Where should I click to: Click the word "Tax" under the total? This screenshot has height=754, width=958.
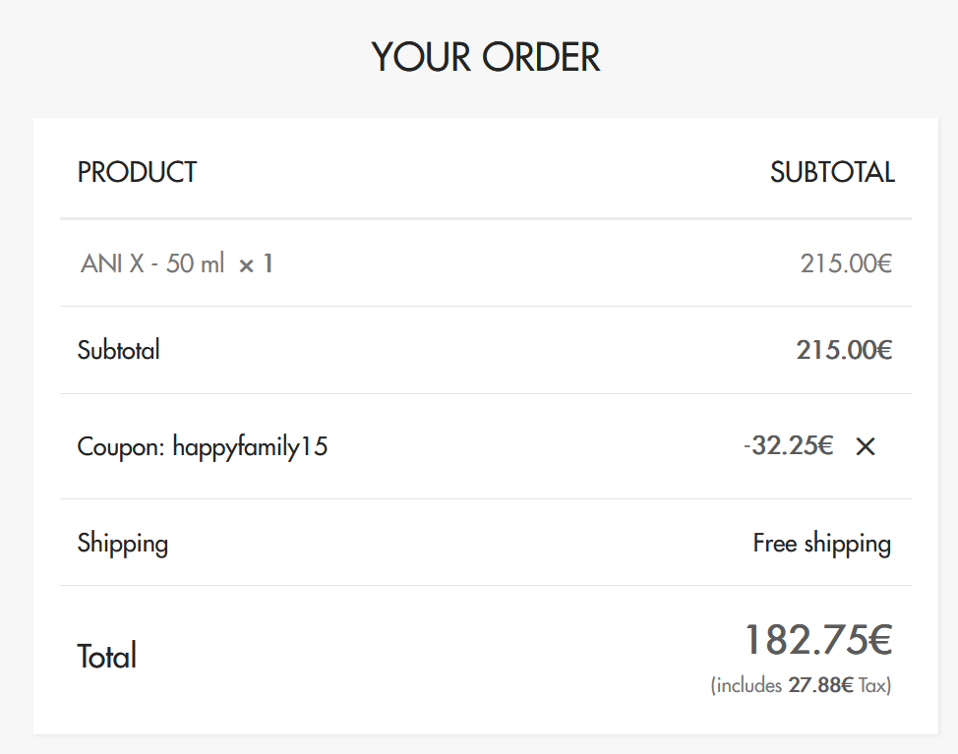point(873,686)
